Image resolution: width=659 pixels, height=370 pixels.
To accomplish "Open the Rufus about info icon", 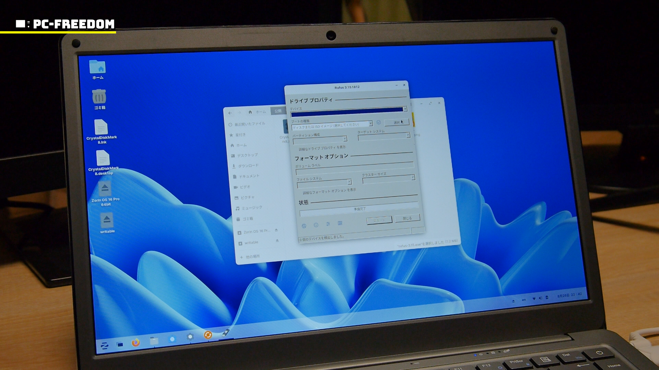I will tap(316, 225).
